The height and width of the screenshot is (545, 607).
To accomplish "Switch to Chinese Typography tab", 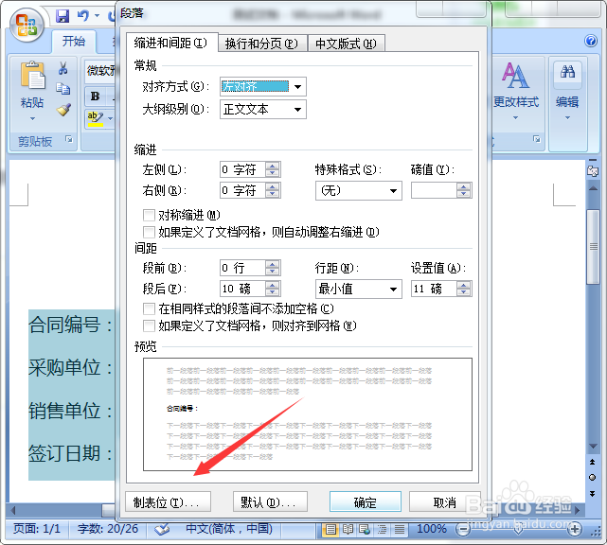I will 347,44.
